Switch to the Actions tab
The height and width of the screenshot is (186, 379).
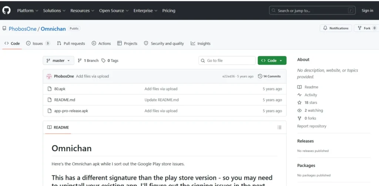(101, 44)
